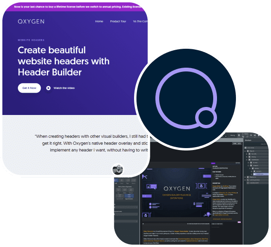Click the large round Oxygen logo badge
Screen dimensions: 271x247
tap(186, 98)
